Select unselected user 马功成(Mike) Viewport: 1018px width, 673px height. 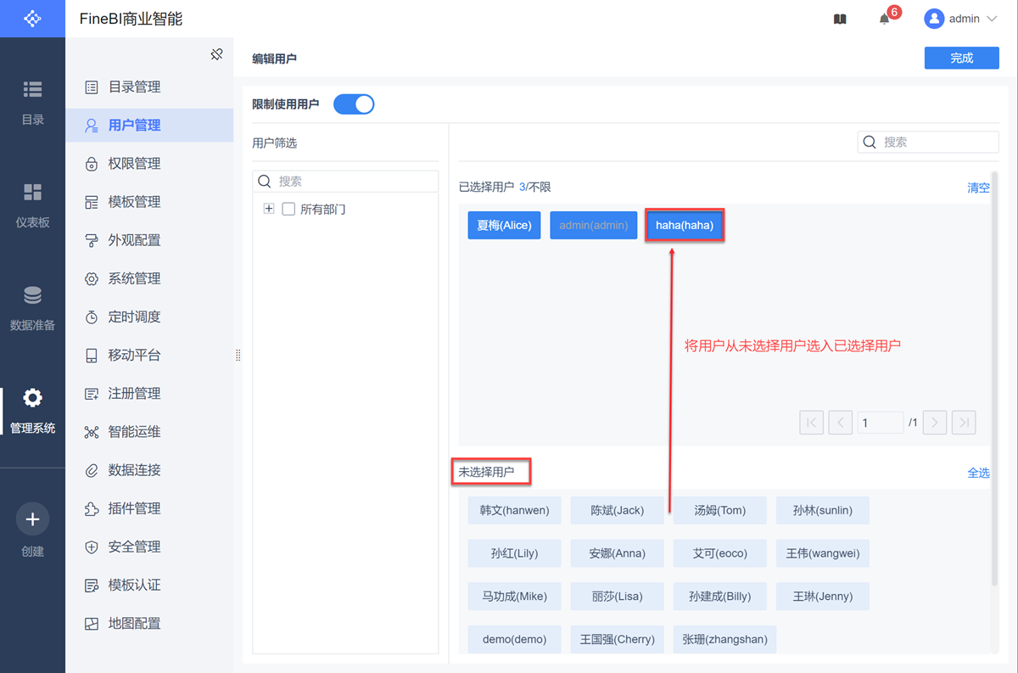(514, 597)
